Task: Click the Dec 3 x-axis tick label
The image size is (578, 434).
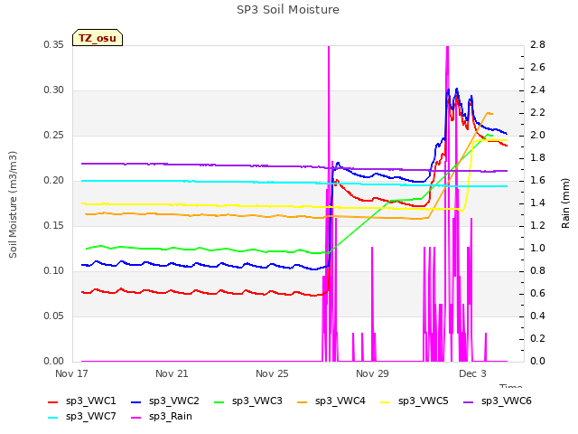Action: tap(472, 373)
